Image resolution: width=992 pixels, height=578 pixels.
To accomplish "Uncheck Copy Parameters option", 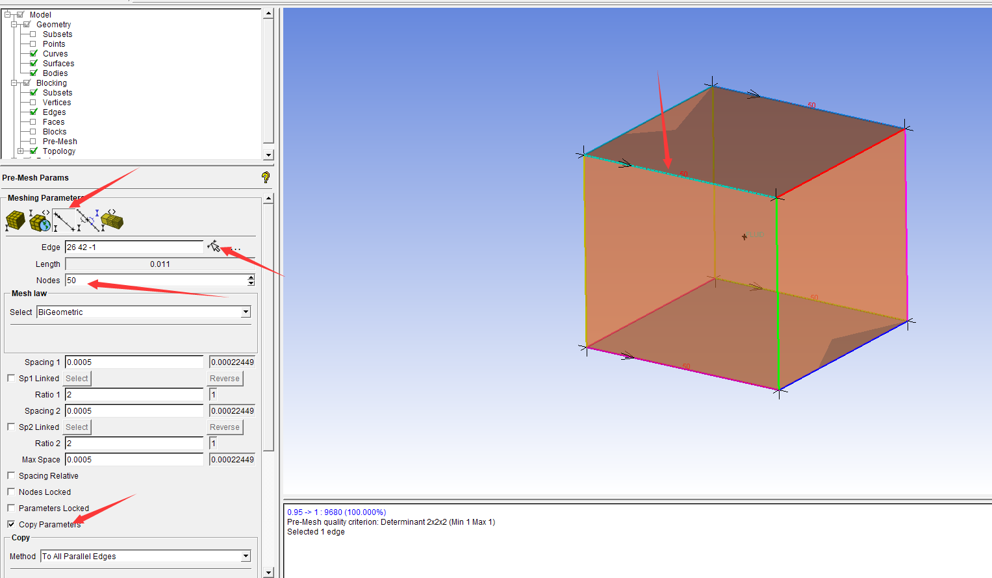I will pos(11,524).
